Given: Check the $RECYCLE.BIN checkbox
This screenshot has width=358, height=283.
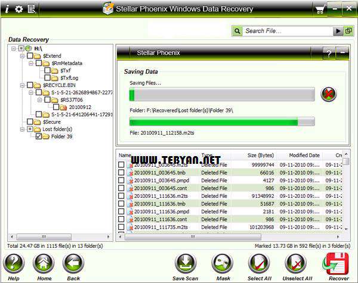Looking at the screenshot, I should coord(30,85).
